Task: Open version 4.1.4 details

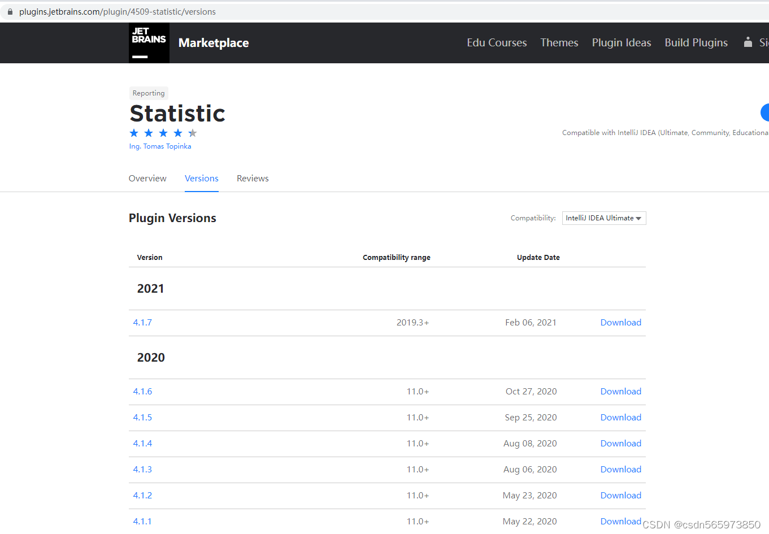Action: tap(142, 444)
